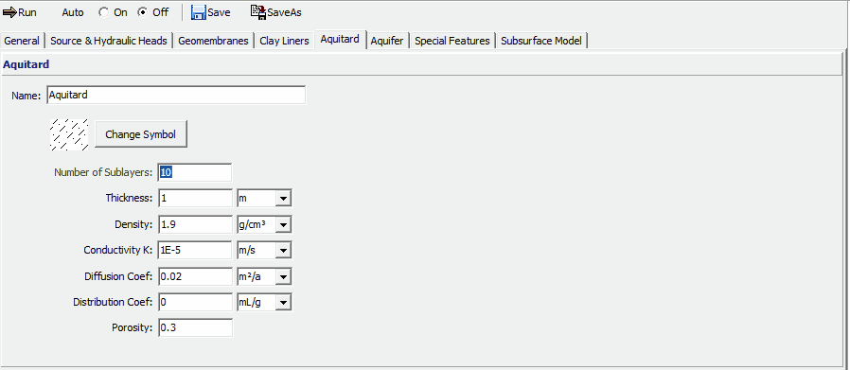Viewport: 850px width, 370px height.
Task: Open the Thickness unit dropdown
Action: tap(284, 199)
